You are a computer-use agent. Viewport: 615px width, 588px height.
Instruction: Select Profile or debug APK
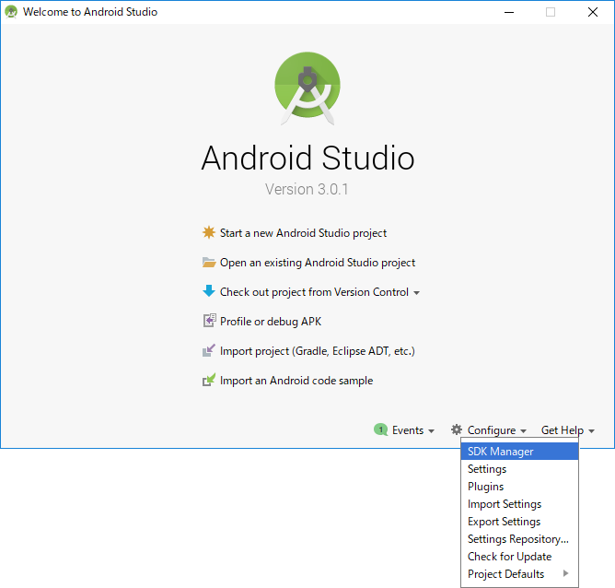tap(271, 322)
